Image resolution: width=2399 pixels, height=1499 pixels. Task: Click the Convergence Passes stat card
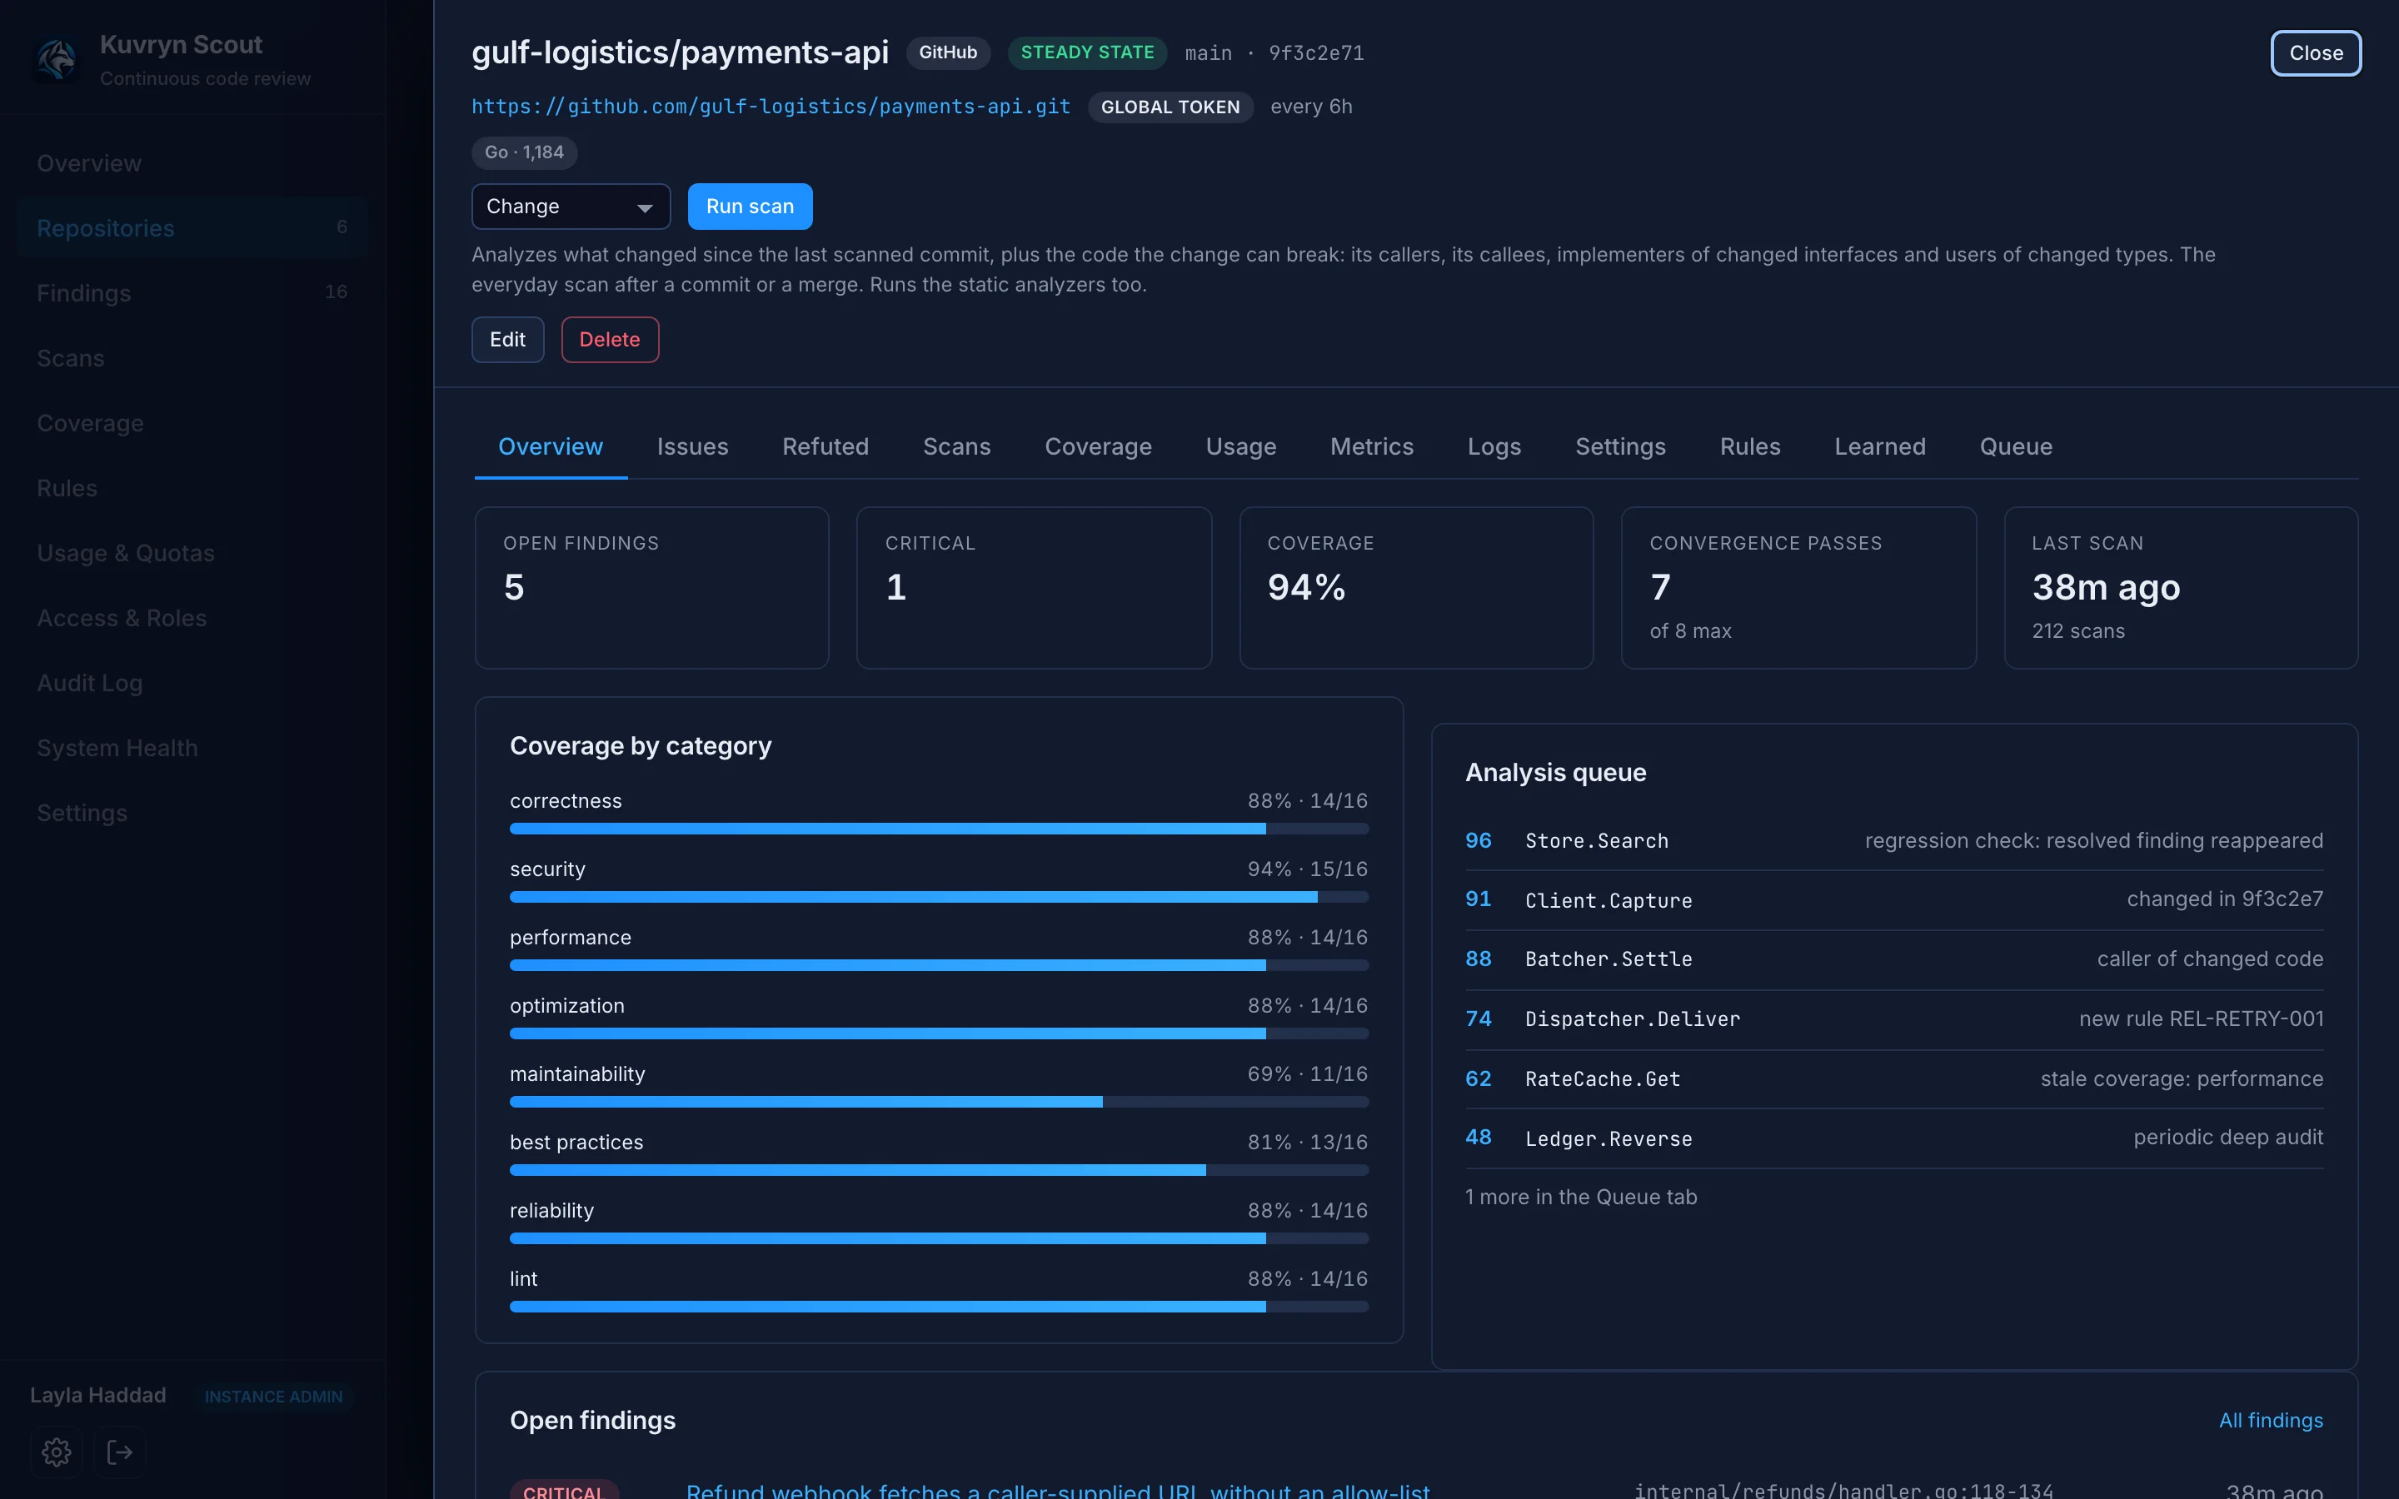[x=1798, y=588]
